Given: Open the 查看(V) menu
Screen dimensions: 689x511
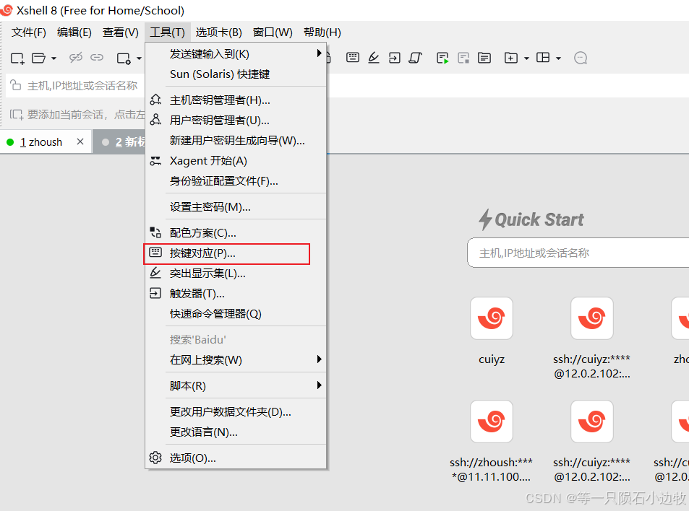Looking at the screenshot, I should (121, 32).
